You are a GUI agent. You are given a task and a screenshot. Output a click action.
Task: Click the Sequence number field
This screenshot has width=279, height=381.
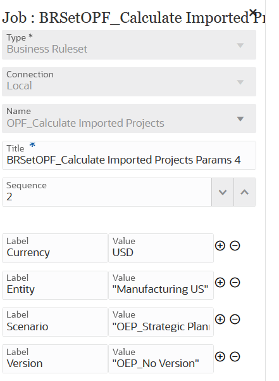click(x=107, y=192)
